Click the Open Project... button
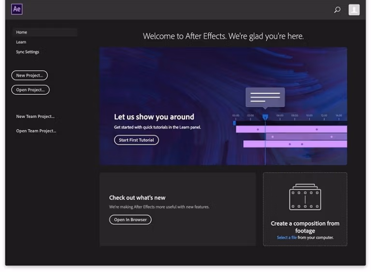Screen dimensions: 371x272 tap(30, 90)
